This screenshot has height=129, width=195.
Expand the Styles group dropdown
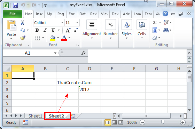126,38
